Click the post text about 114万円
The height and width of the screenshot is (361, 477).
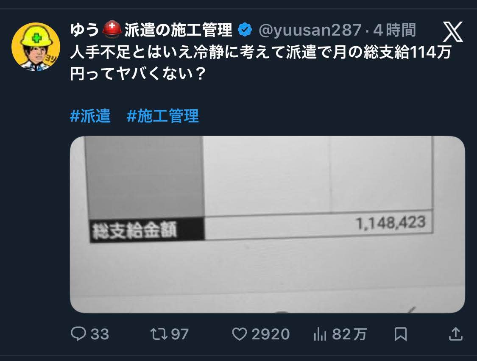click(x=260, y=63)
